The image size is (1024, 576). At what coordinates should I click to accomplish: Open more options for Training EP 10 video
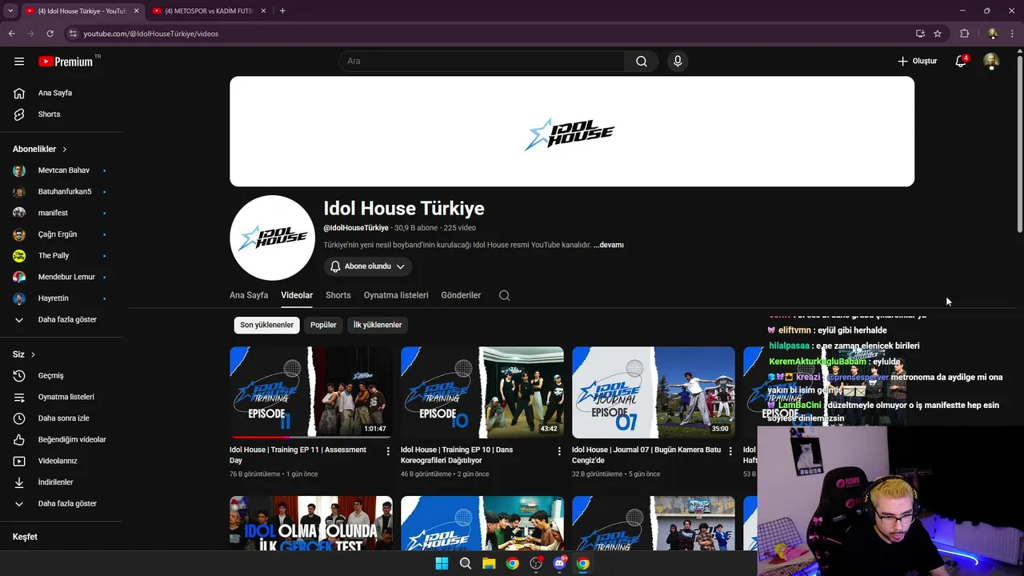pyautogui.click(x=559, y=451)
